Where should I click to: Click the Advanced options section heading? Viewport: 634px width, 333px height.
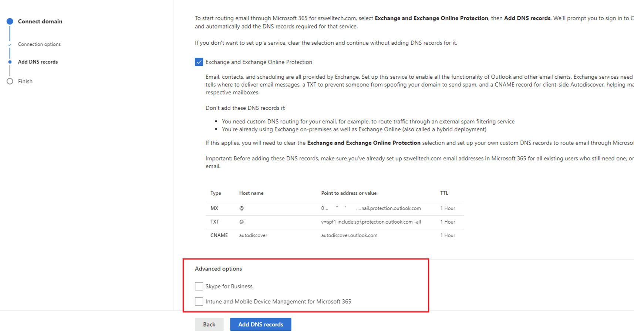[x=218, y=269]
